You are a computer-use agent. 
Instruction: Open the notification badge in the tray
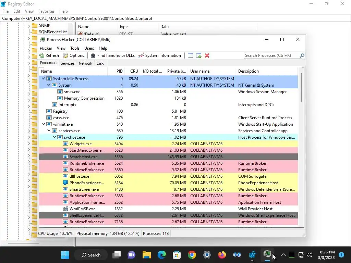tap(341, 255)
